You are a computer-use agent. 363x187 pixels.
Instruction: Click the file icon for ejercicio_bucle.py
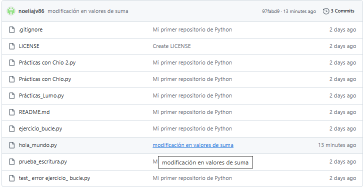click(12, 128)
